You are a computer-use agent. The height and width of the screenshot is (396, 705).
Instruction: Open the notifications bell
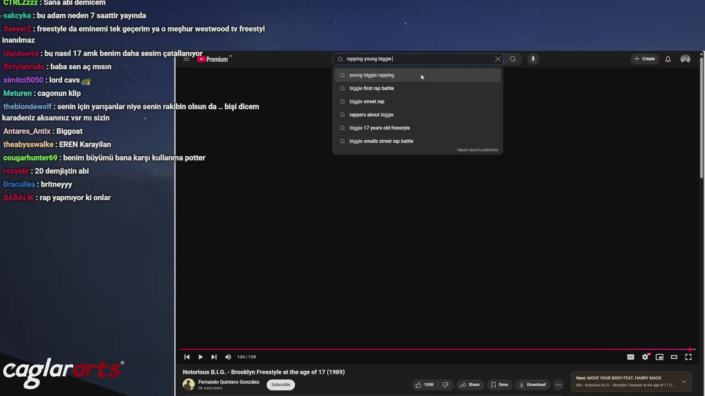coord(668,59)
